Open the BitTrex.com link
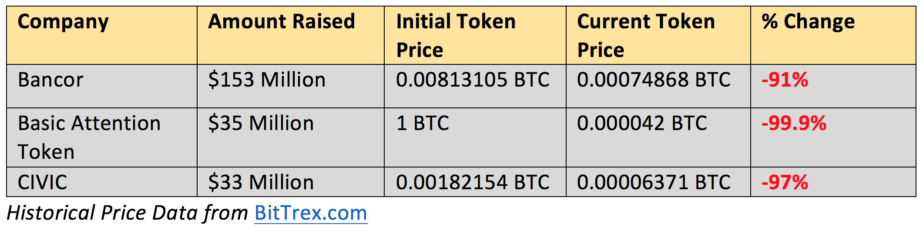Image resolution: width=923 pixels, height=231 pixels. 311,213
